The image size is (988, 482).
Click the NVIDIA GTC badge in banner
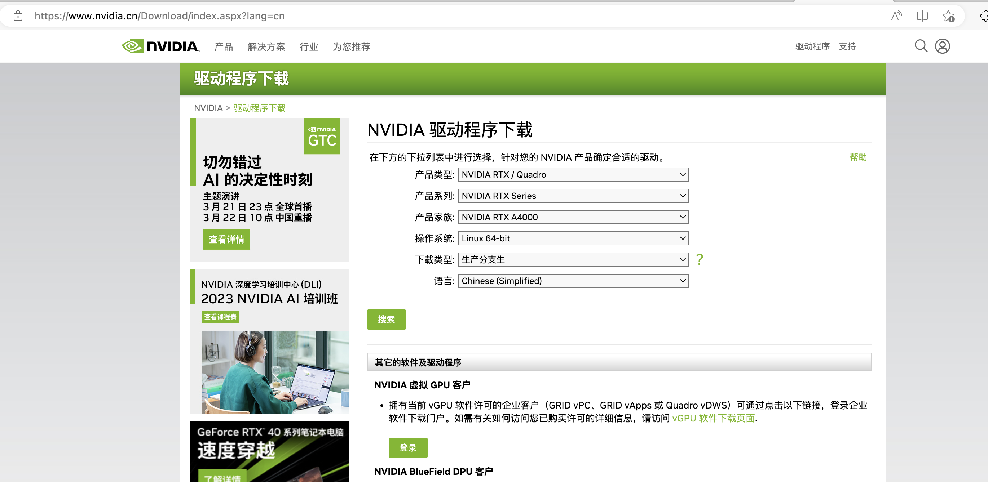click(x=322, y=136)
